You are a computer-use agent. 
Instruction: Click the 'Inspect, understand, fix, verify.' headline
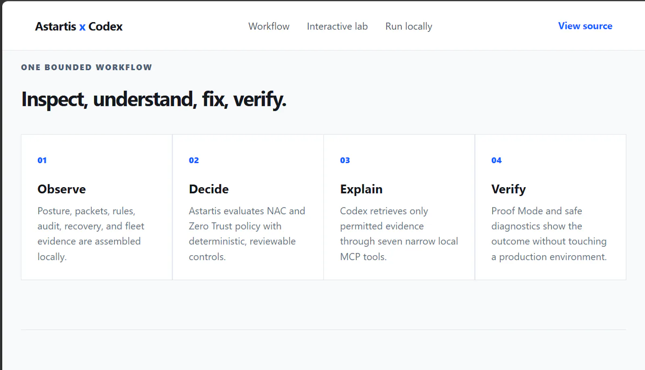point(154,99)
